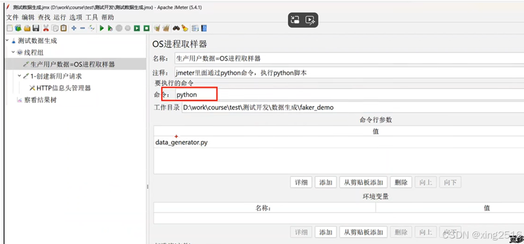Image resolution: width=524 pixels, height=244 pixels.
Task: Click the 名称: header of 环境变量 table
Action: pos(265,208)
